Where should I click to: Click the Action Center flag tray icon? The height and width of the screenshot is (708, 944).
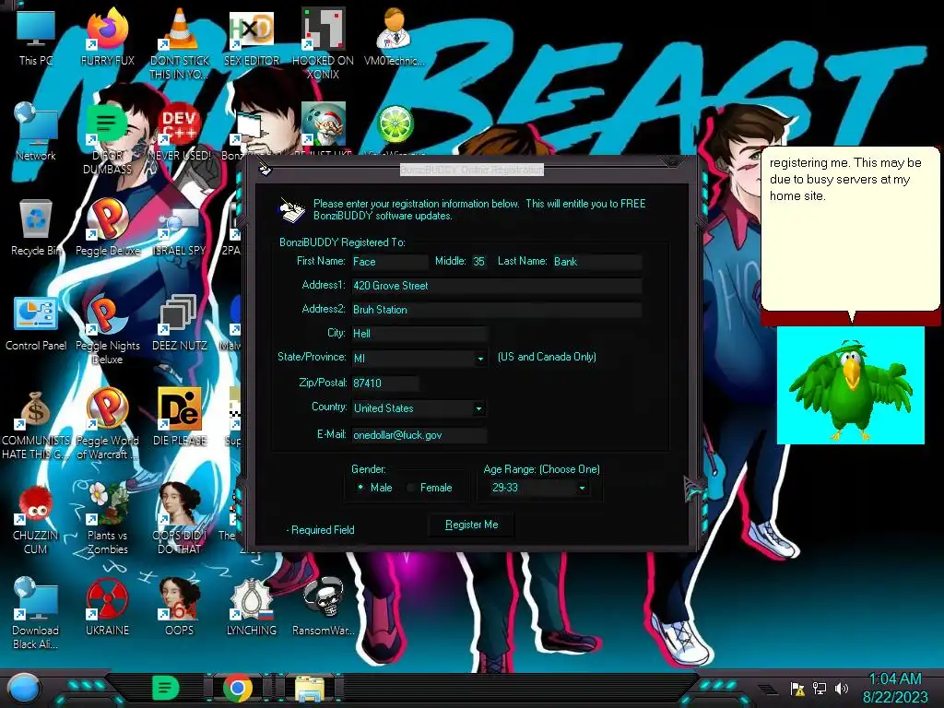pyautogui.click(x=797, y=688)
